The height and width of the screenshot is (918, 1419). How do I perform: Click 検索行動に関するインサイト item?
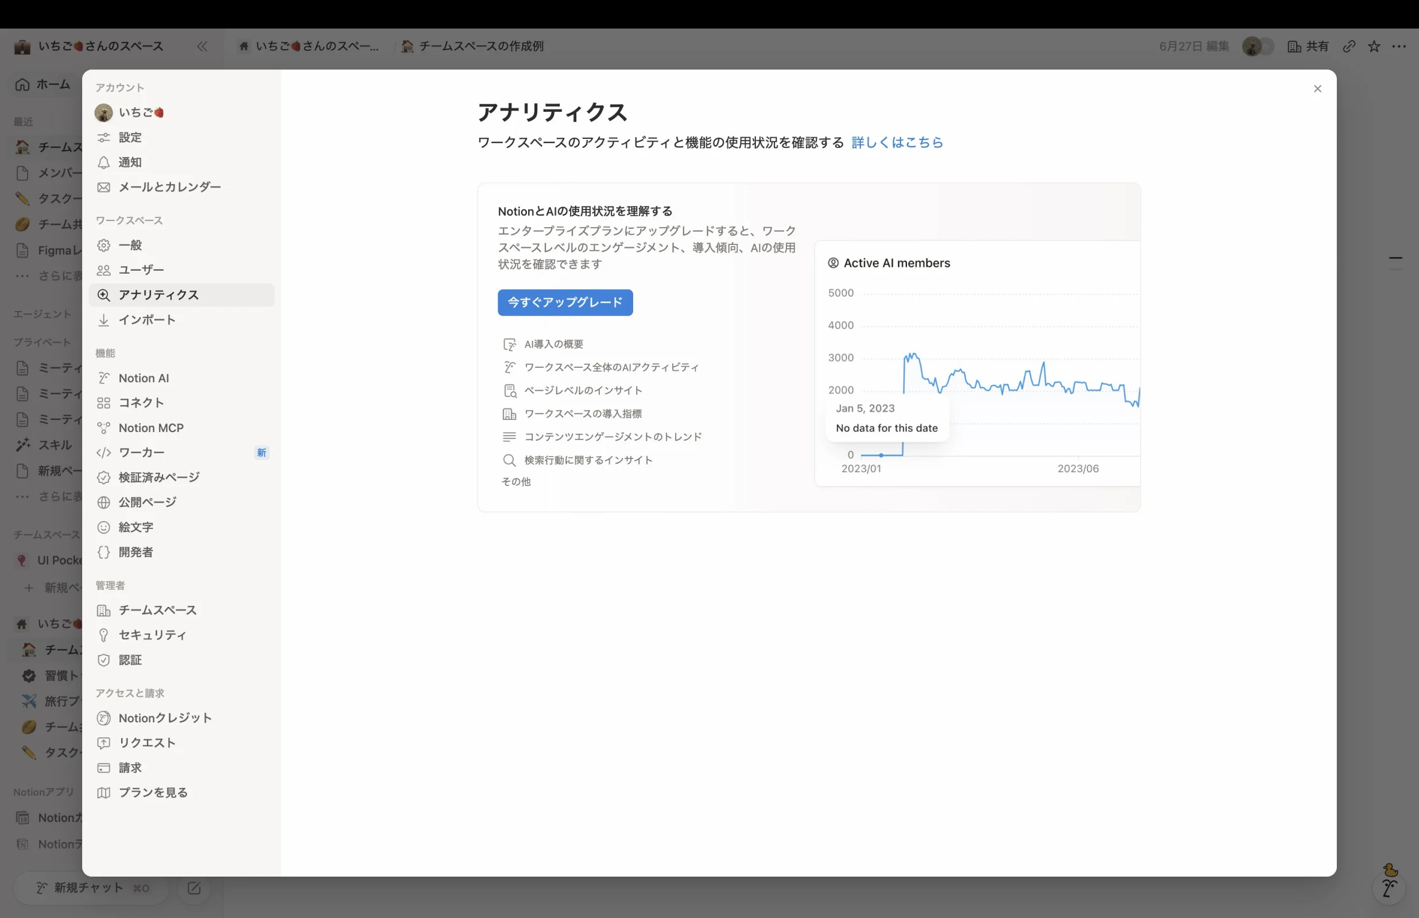pyautogui.click(x=577, y=460)
